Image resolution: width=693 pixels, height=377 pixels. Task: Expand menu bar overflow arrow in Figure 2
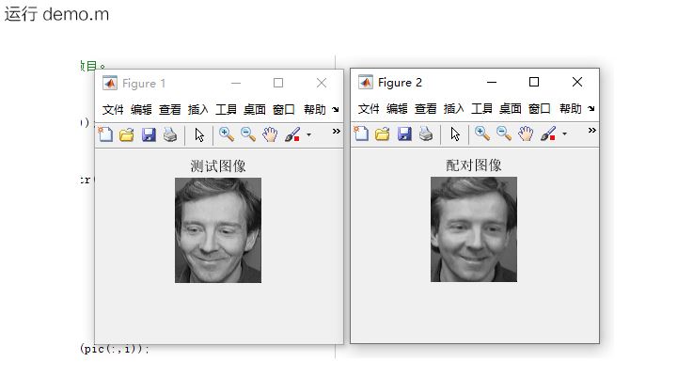click(591, 108)
